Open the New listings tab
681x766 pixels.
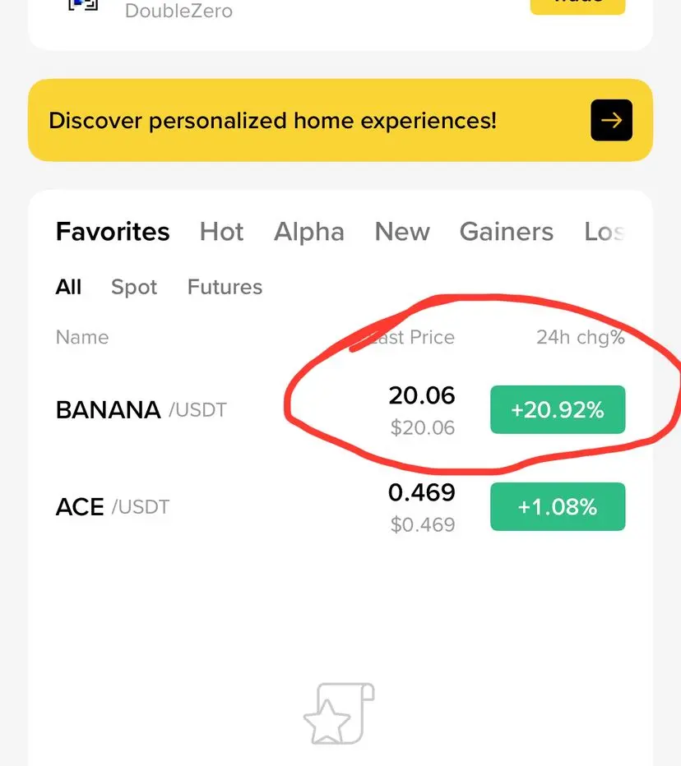point(402,232)
